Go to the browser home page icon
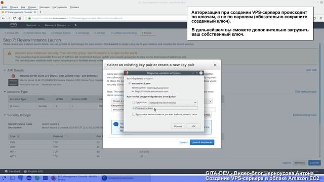Viewport: 324px width, 182px height. tap(20, 18)
